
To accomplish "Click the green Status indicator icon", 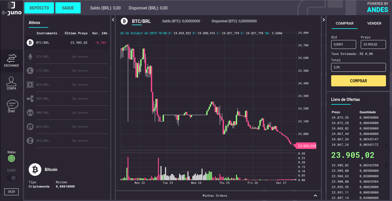I will click(11, 158).
